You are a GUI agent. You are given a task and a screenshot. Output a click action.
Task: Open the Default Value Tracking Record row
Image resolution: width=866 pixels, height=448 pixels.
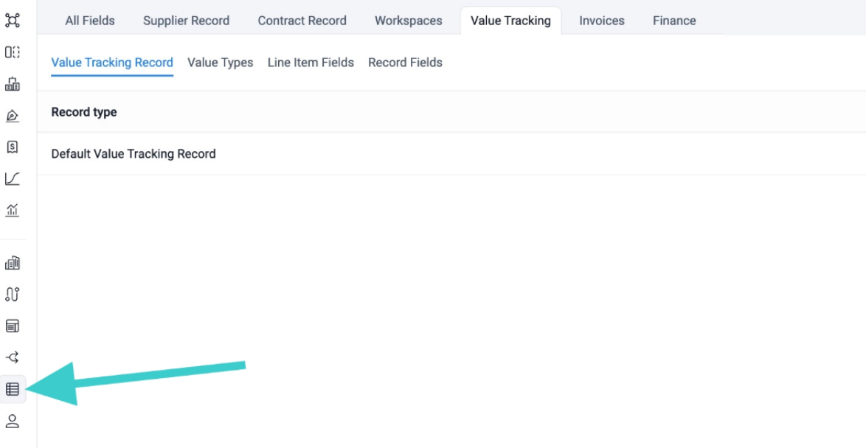tap(134, 154)
